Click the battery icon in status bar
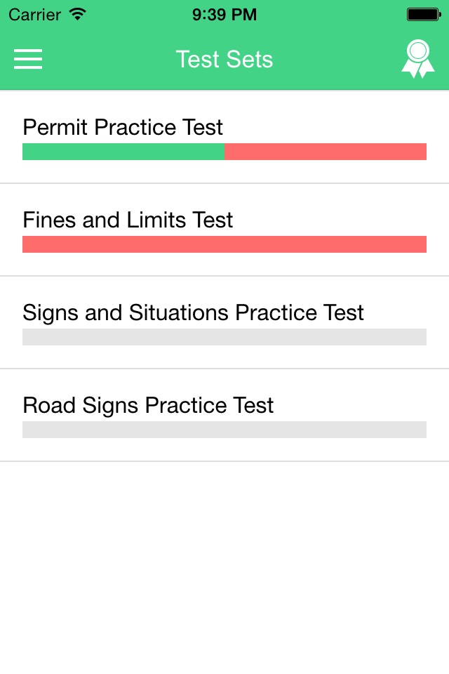Viewport: 449px width, 674px height. tap(423, 14)
